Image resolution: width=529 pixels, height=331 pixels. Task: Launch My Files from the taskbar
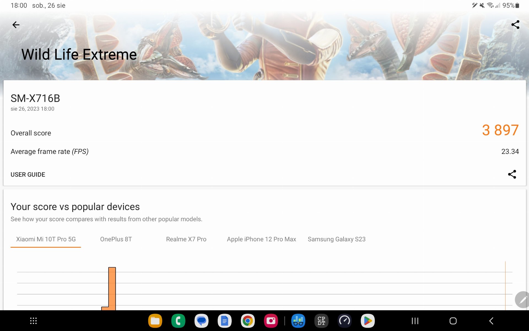pos(155,321)
